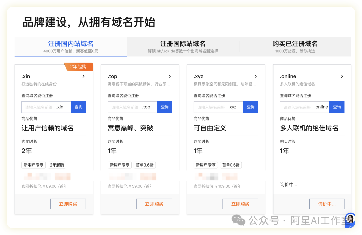Click 新用户专享 tag on .xyz card
Screen dimensions: 362x235
tap(206, 165)
